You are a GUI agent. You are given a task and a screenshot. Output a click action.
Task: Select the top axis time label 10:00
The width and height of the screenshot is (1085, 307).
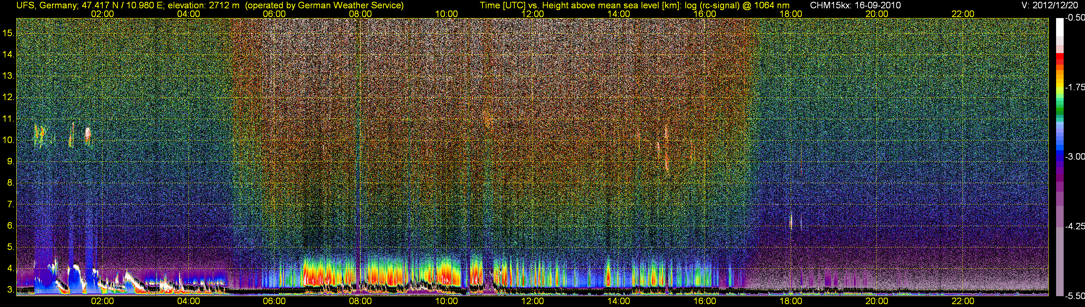(x=446, y=14)
